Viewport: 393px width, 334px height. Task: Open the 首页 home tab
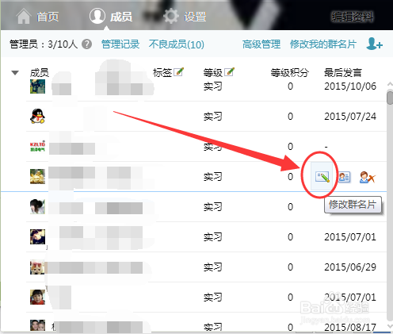37,17
